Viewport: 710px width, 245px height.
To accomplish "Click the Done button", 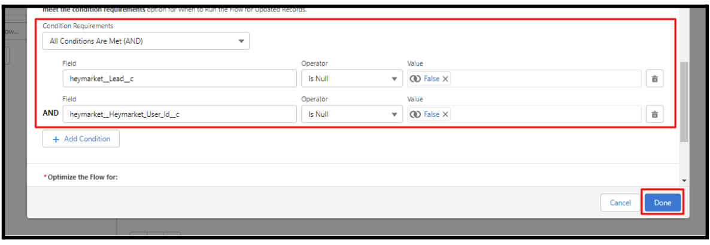I will pyautogui.click(x=663, y=203).
